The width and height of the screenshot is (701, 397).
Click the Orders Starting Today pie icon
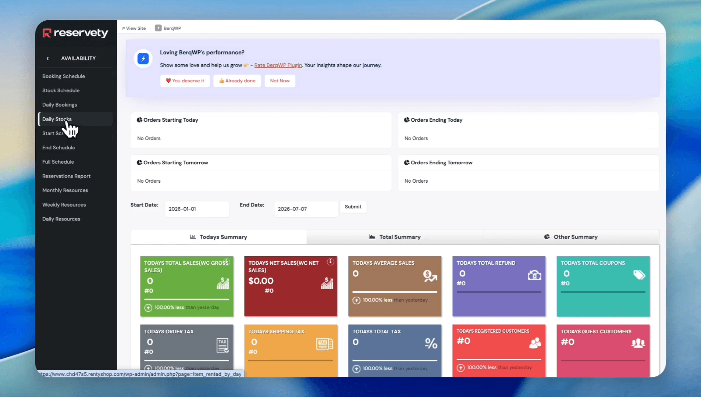click(x=139, y=120)
